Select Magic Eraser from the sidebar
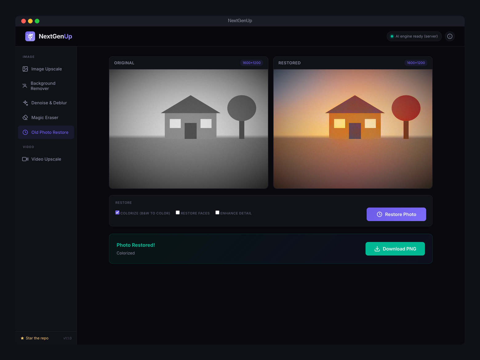The image size is (480, 360). (x=46, y=118)
